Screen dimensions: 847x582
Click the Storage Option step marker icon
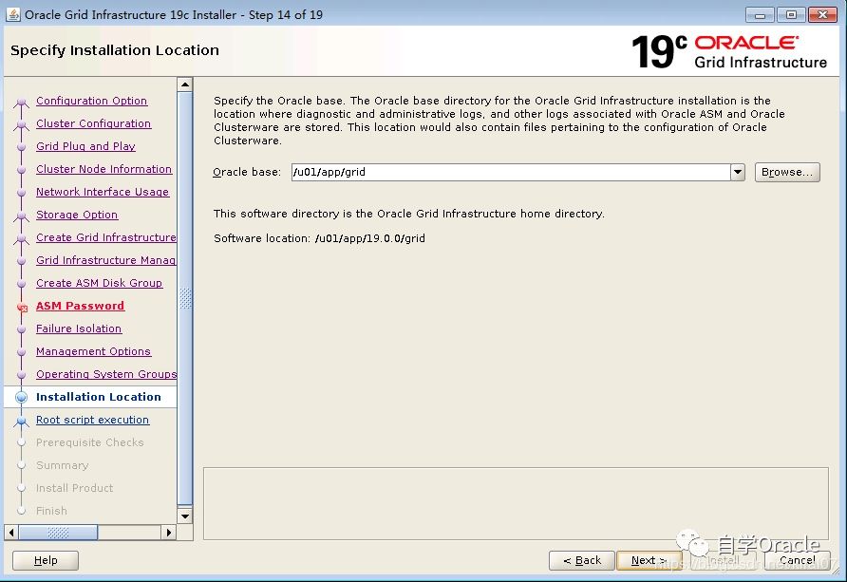tap(21, 216)
